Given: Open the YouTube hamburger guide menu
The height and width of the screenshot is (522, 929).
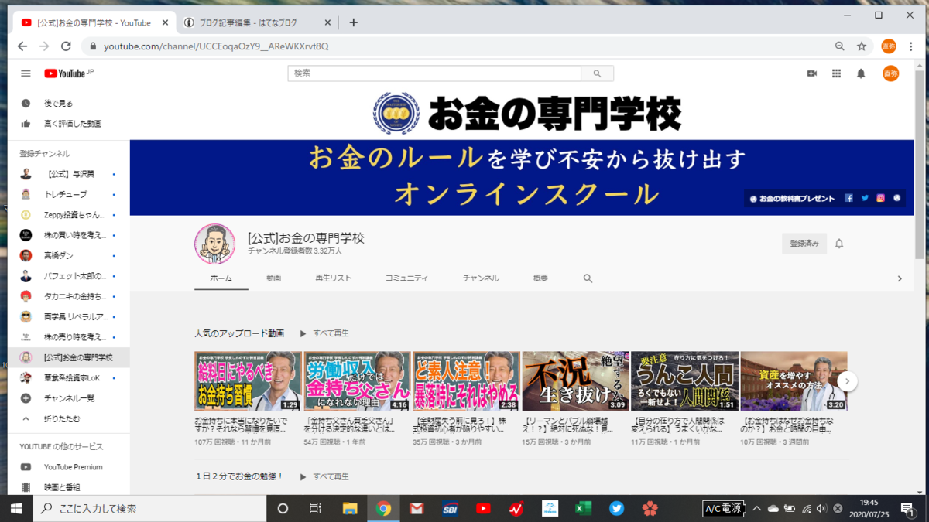Looking at the screenshot, I should [26, 73].
